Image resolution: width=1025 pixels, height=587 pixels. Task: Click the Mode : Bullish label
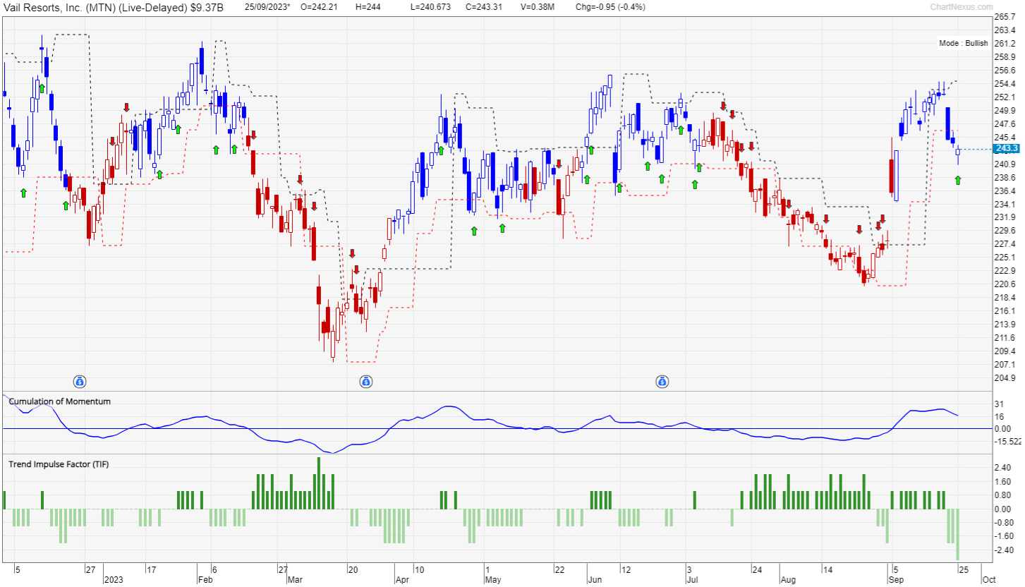point(964,44)
